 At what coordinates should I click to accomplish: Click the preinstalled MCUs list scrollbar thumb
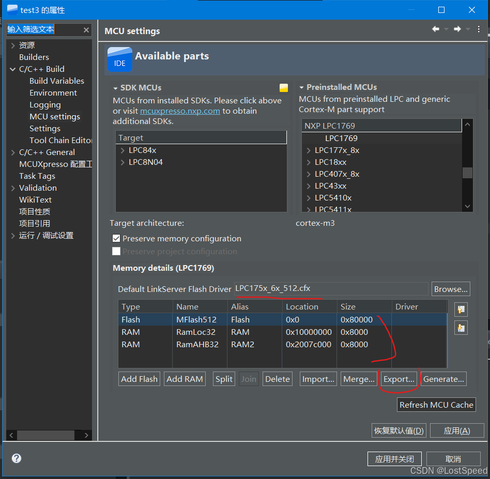point(467,173)
